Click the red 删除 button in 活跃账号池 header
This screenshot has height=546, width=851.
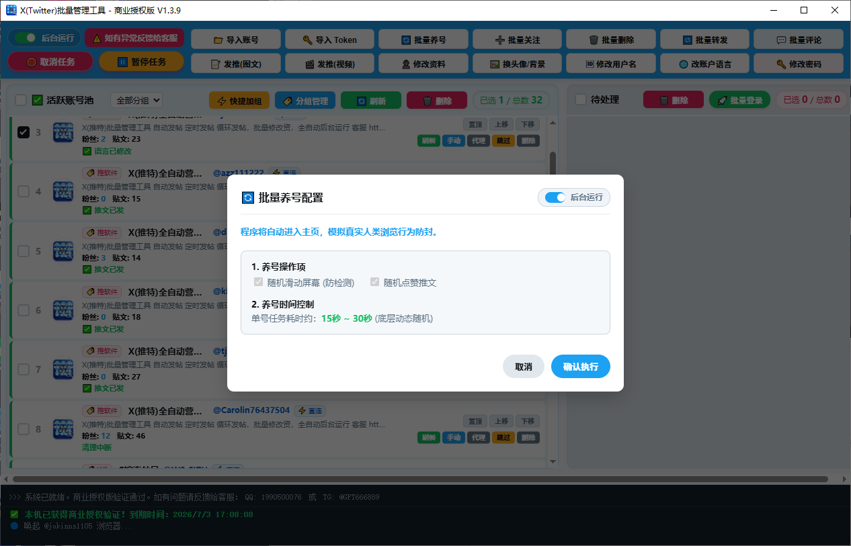[437, 101]
